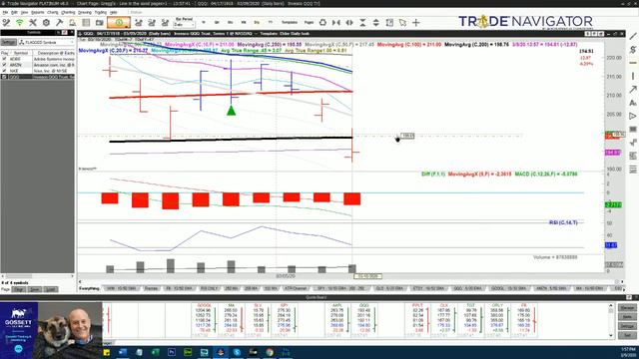The width and height of the screenshot is (639, 359).
Task: Click the first pencil tool icon in toolbar
Action: click(x=6, y=23)
